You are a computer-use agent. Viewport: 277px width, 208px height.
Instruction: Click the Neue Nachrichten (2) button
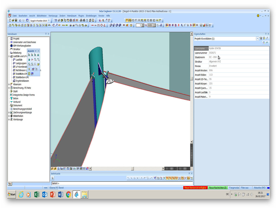pyautogui.click(x=218, y=188)
